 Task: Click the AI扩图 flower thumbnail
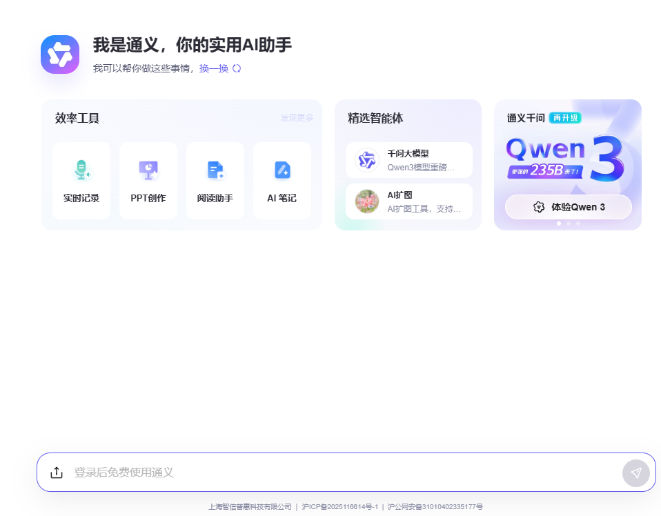point(367,201)
